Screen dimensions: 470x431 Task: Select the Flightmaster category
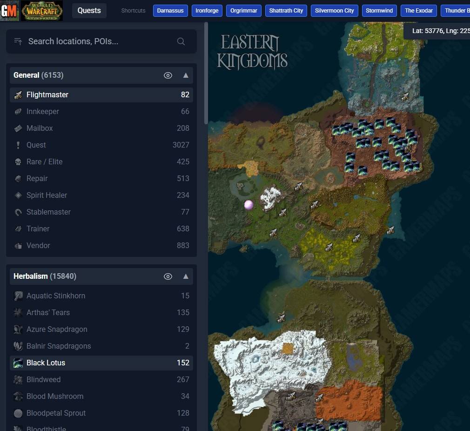(101, 94)
